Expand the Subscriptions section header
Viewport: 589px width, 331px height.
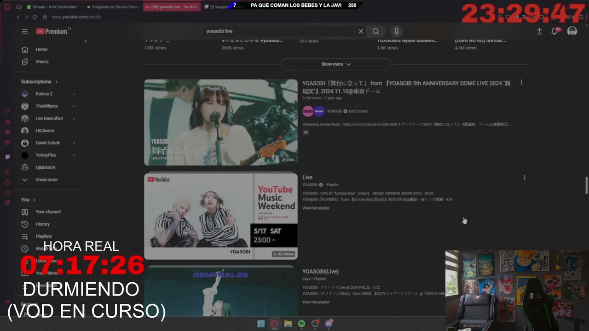pos(40,81)
